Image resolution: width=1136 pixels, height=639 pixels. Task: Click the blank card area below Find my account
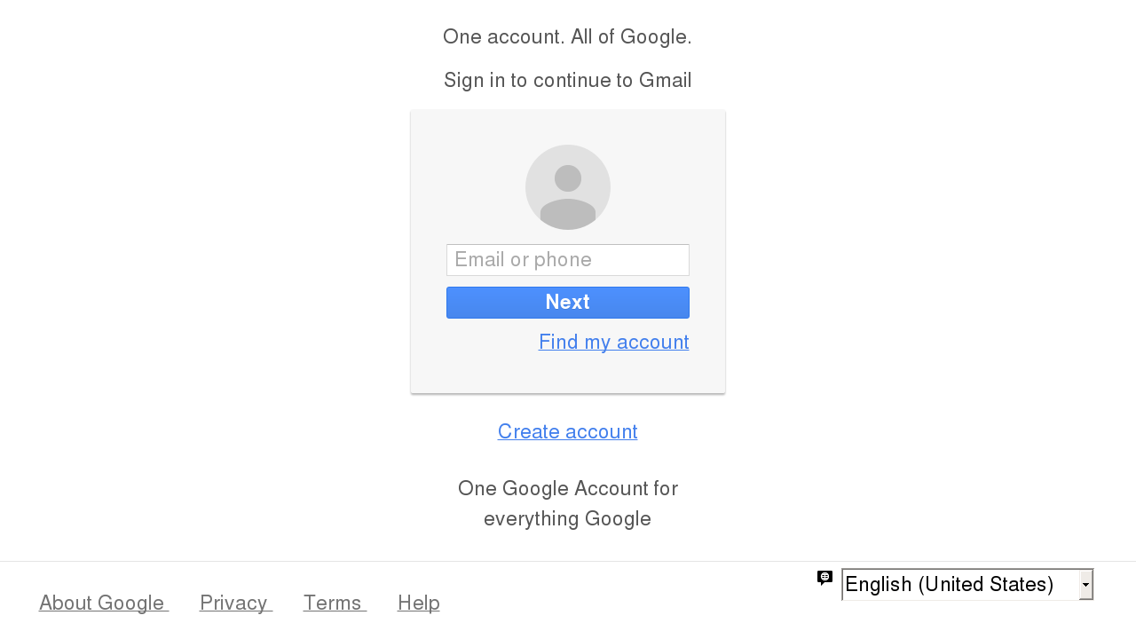point(568,374)
